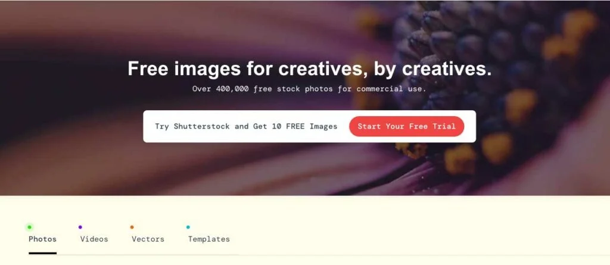Open the Vectors tab
Image resolution: width=610 pixels, height=265 pixels.
coord(148,239)
